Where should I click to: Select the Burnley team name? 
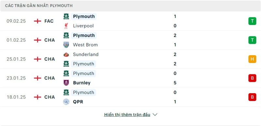click(82, 83)
